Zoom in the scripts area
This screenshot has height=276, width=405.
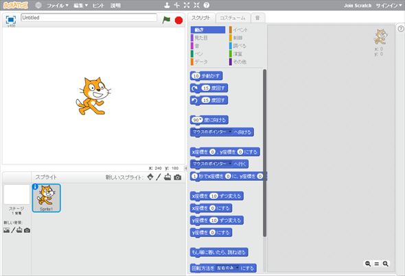tap(385, 264)
